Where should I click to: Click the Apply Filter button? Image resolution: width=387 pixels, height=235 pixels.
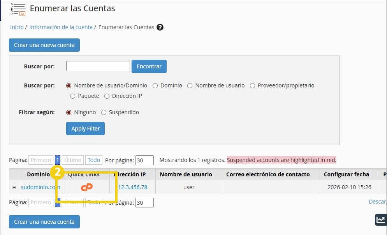point(85,129)
